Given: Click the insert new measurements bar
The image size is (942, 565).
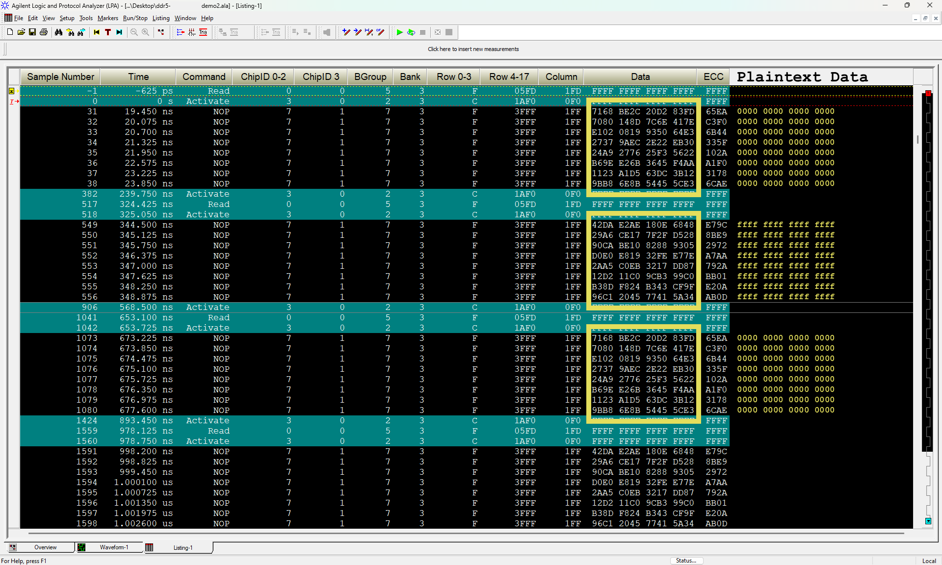Looking at the screenshot, I should coord(473,49).
